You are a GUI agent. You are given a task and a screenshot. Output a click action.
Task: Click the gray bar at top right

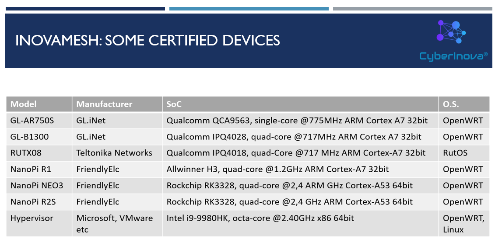click(x=412, y=9)
